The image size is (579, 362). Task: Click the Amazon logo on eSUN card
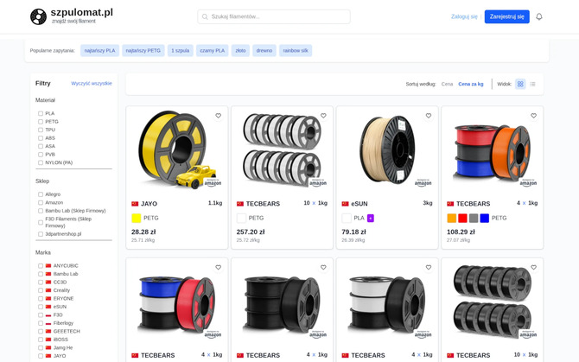click(423, 182)
